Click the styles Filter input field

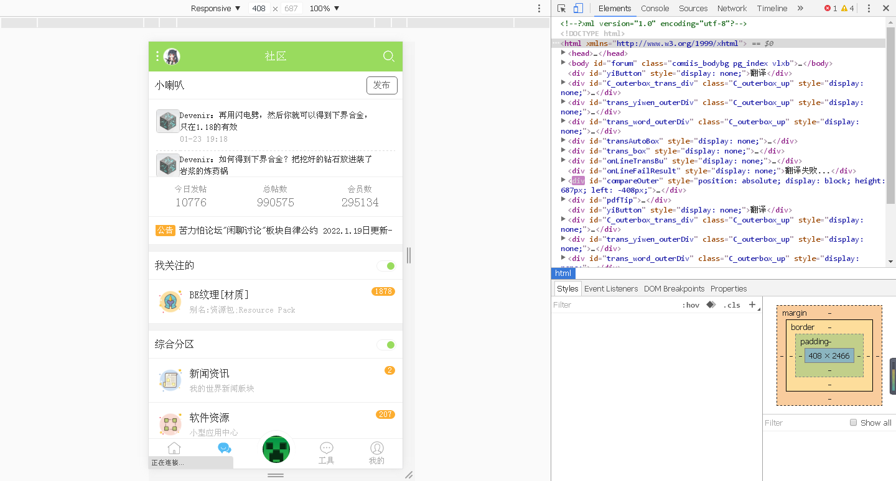[x=613, y=305]
